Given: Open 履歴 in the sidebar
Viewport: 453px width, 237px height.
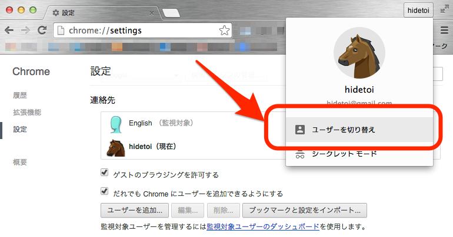Looking at the screenshot, I should pos(20,95).
